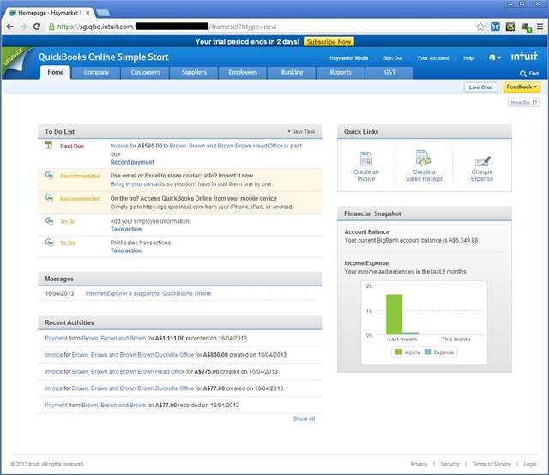Click the blue Expense legend swatch
This screenshot has width=549, height=475.
coord(428,352)
